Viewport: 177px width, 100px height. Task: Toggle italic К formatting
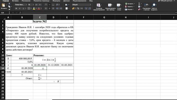point(20,8)
